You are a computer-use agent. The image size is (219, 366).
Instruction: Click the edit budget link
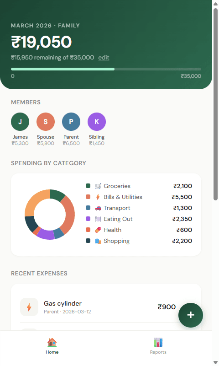[x=104, y=58]
